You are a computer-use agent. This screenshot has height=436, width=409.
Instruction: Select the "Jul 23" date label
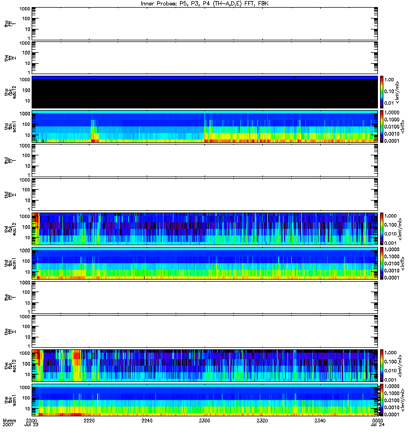[x=32, y=425]
